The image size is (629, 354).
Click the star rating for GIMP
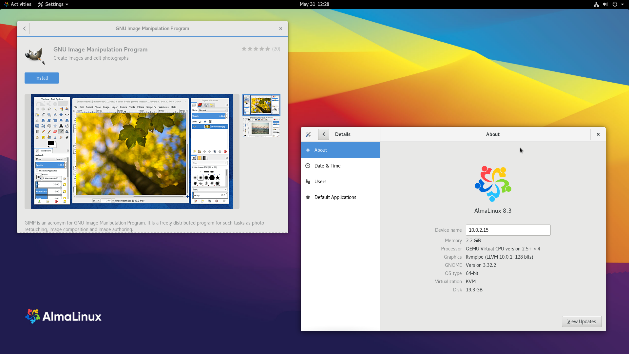pyautogui.click(x=256, y=49)
